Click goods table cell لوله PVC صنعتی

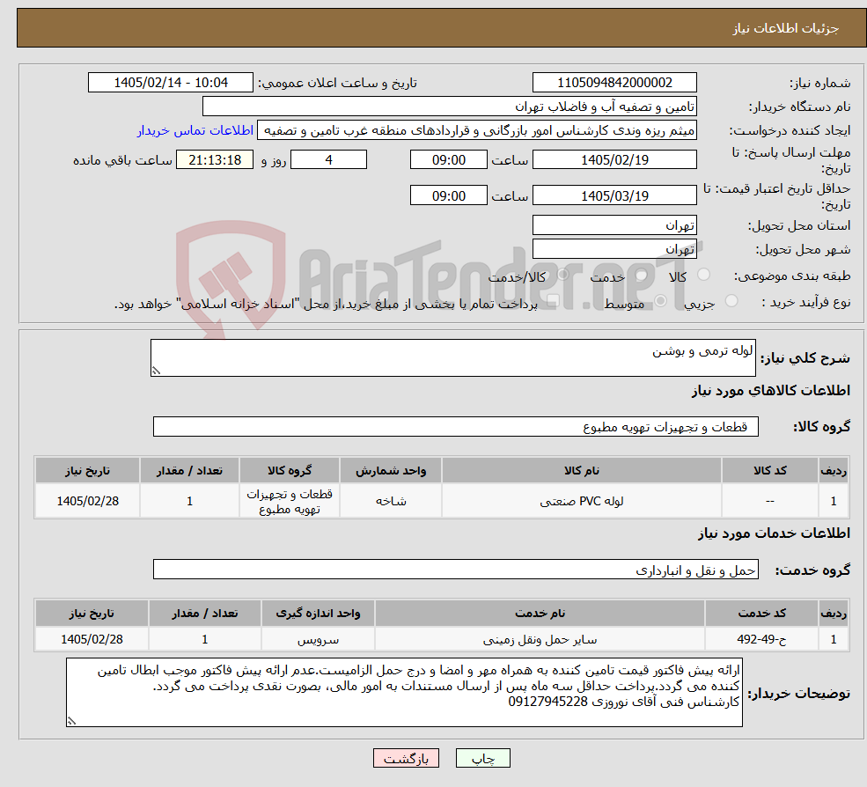point(582,501)
